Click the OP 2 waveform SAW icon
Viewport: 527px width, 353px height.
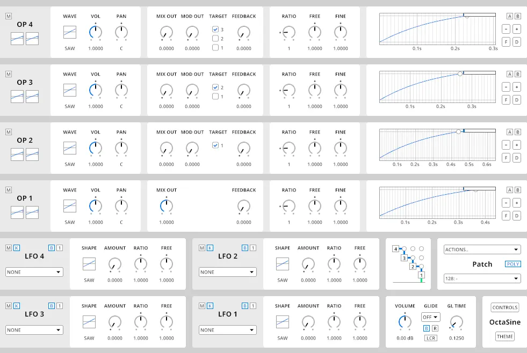click(x=70, y=148)
